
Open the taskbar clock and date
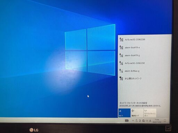(157, 121)
